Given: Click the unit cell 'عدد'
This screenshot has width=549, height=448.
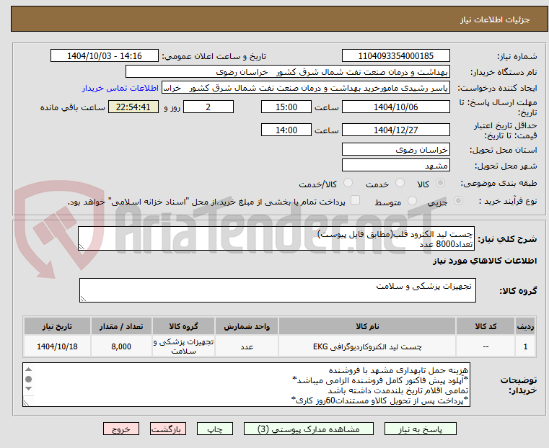Looking at the screenshot, I should pos(247,346).
